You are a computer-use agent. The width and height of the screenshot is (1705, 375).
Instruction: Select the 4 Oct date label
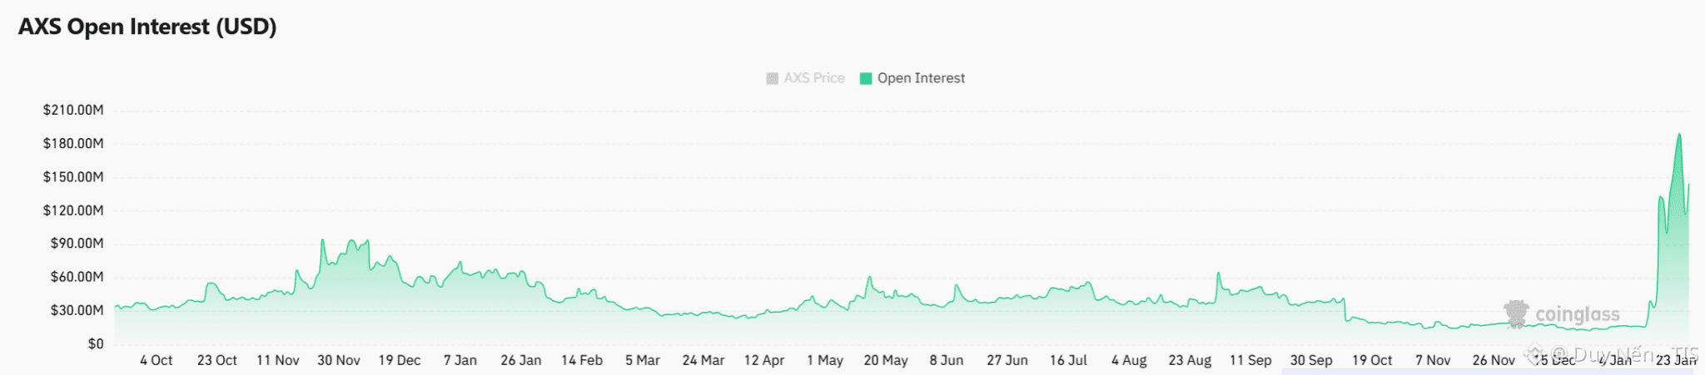(x=156, y=360)
